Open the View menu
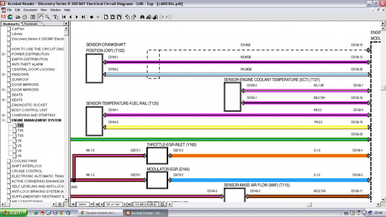Viewport: 386px width, 217px height. 44,10
